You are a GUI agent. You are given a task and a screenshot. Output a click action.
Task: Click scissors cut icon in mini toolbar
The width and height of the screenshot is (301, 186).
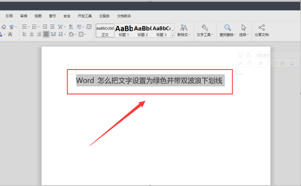(x=240, y=63)
